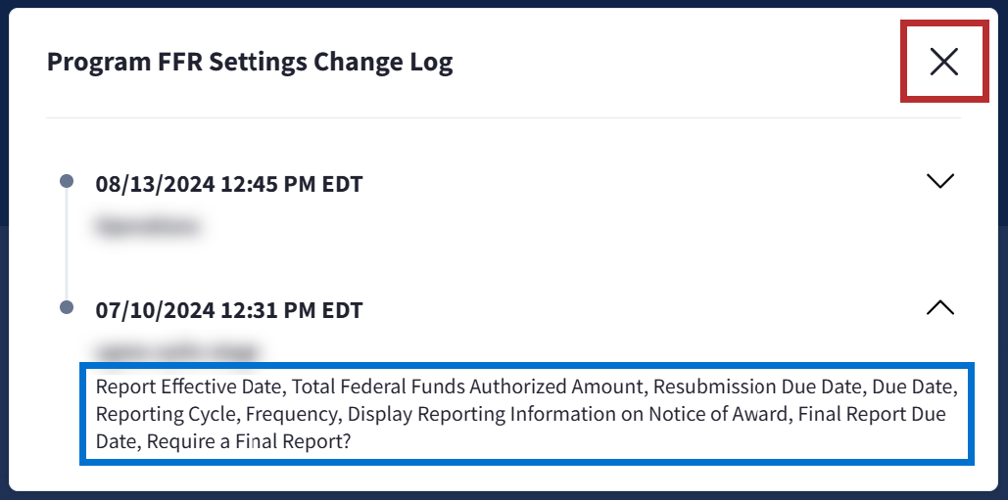Collapse the 07/10/2024 change log entry
This screenshot has height=500, width=1008.
coord(939,308)
